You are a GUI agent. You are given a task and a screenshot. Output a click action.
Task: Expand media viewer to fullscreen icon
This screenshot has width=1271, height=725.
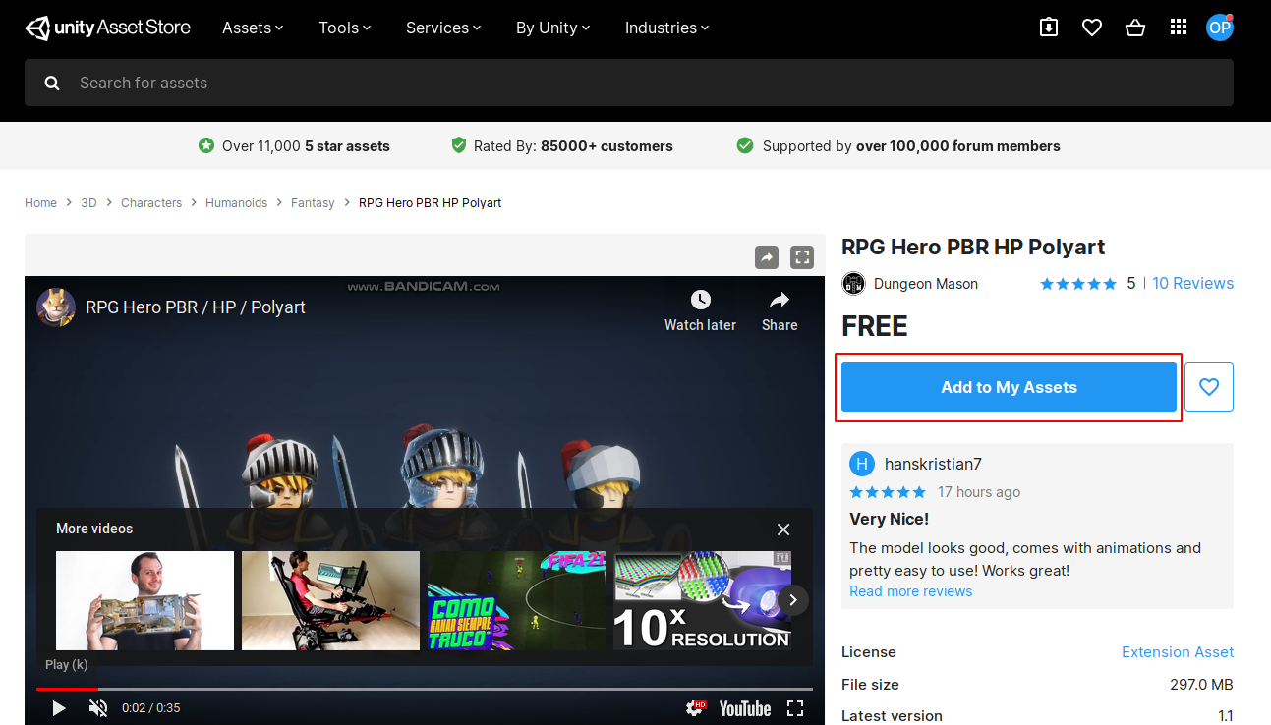pyautogui.click(x=803, y=257)
